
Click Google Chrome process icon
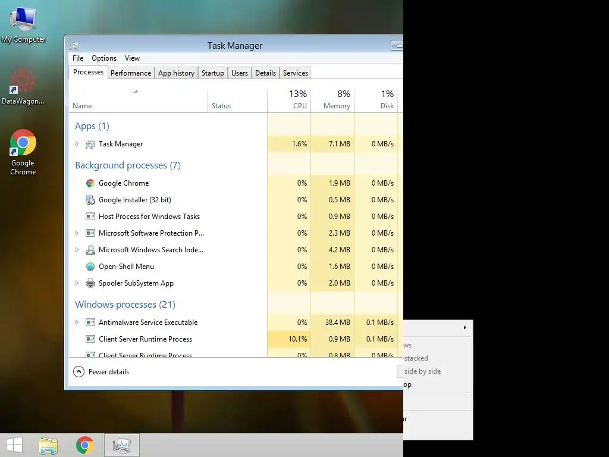(x=90, y=183)
